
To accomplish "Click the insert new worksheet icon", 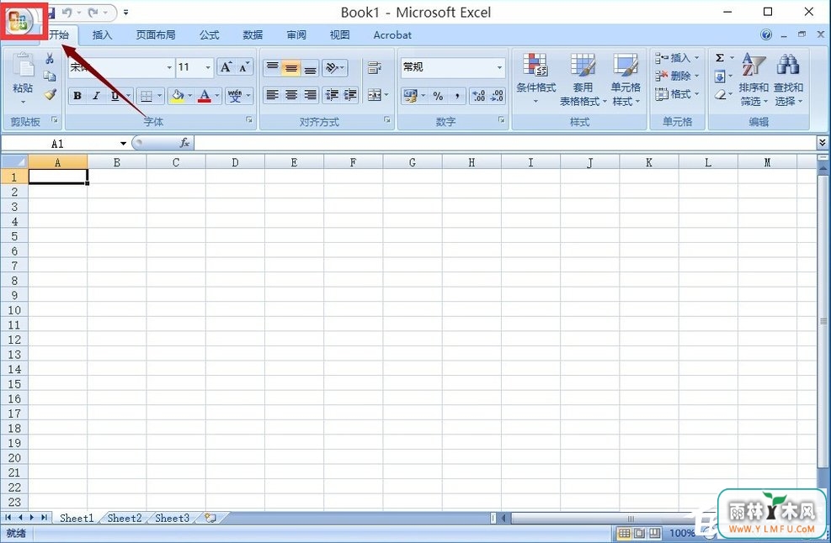I will coord(210,518).
